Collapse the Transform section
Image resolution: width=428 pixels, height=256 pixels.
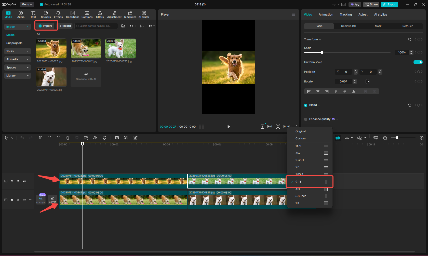[320, 39]
